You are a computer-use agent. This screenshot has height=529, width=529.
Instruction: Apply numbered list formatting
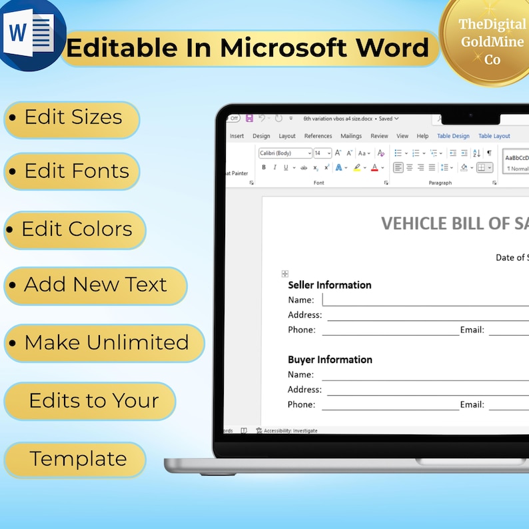[416, 153]
